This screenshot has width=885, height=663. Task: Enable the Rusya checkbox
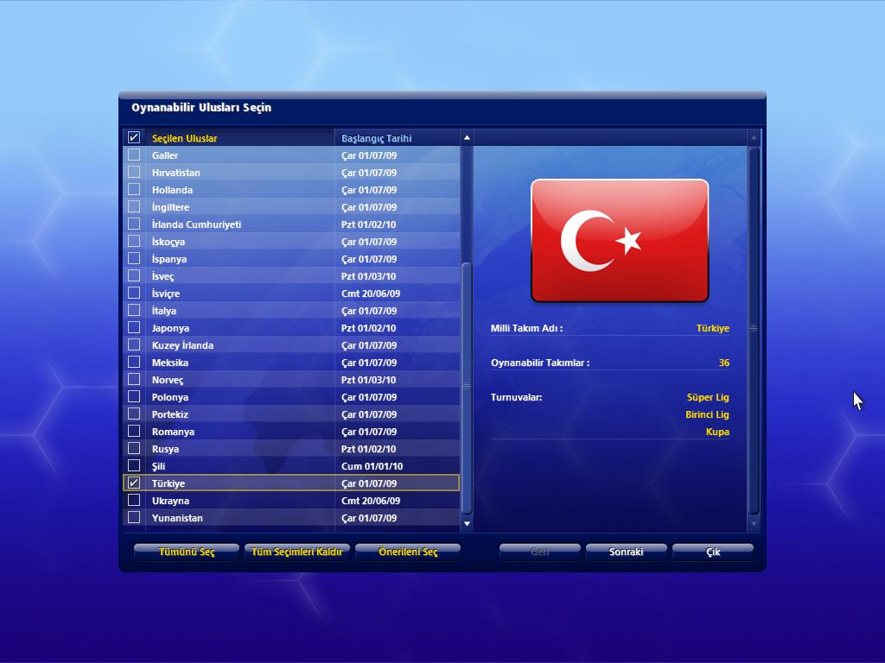(134, 449)
